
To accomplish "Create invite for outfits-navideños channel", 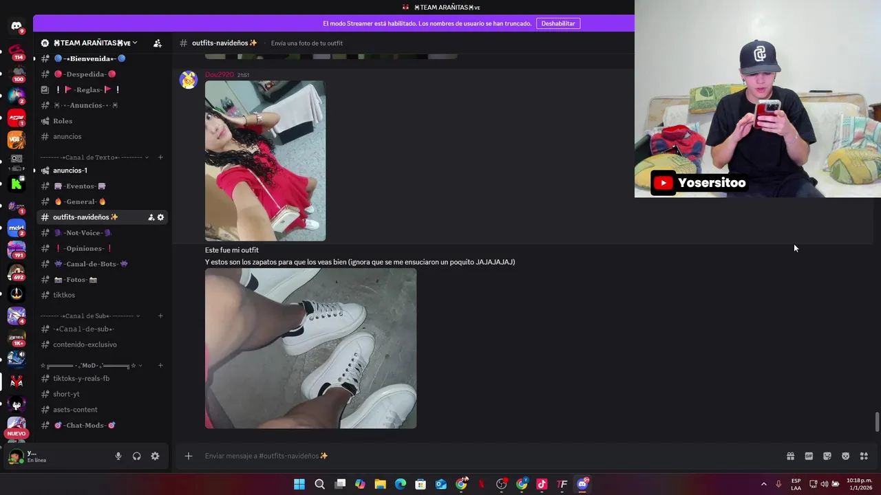I will tap(151, 217).
